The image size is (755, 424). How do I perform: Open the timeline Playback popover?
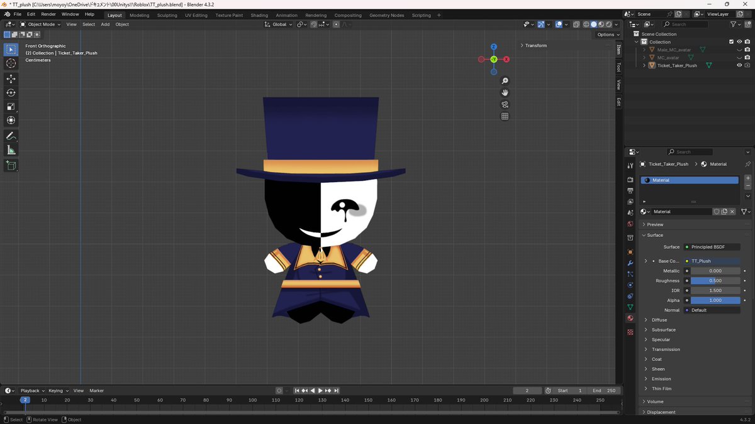pos(31,391)
